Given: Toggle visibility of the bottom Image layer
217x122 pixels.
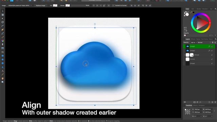Looking at the screenshot, I should tap(212, 63).
